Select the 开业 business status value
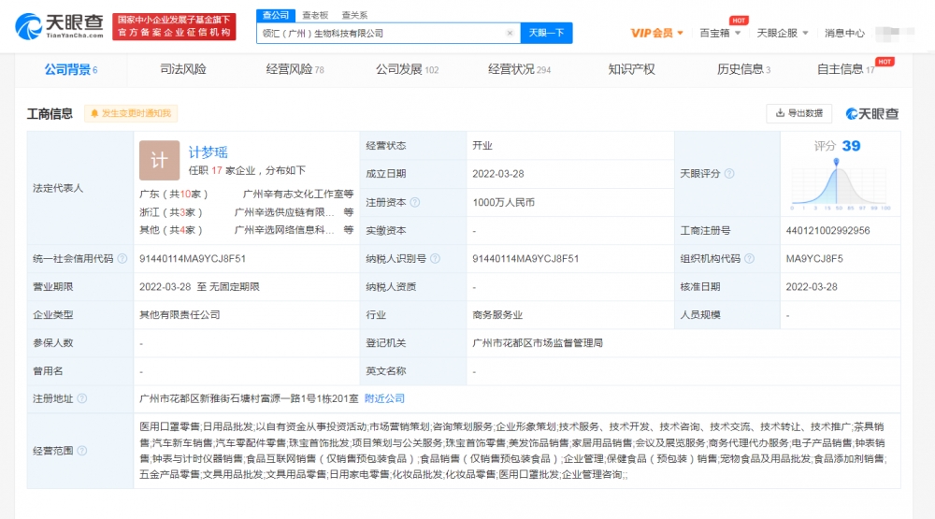The height and width of the screenshot is (519, 935). 482,146
